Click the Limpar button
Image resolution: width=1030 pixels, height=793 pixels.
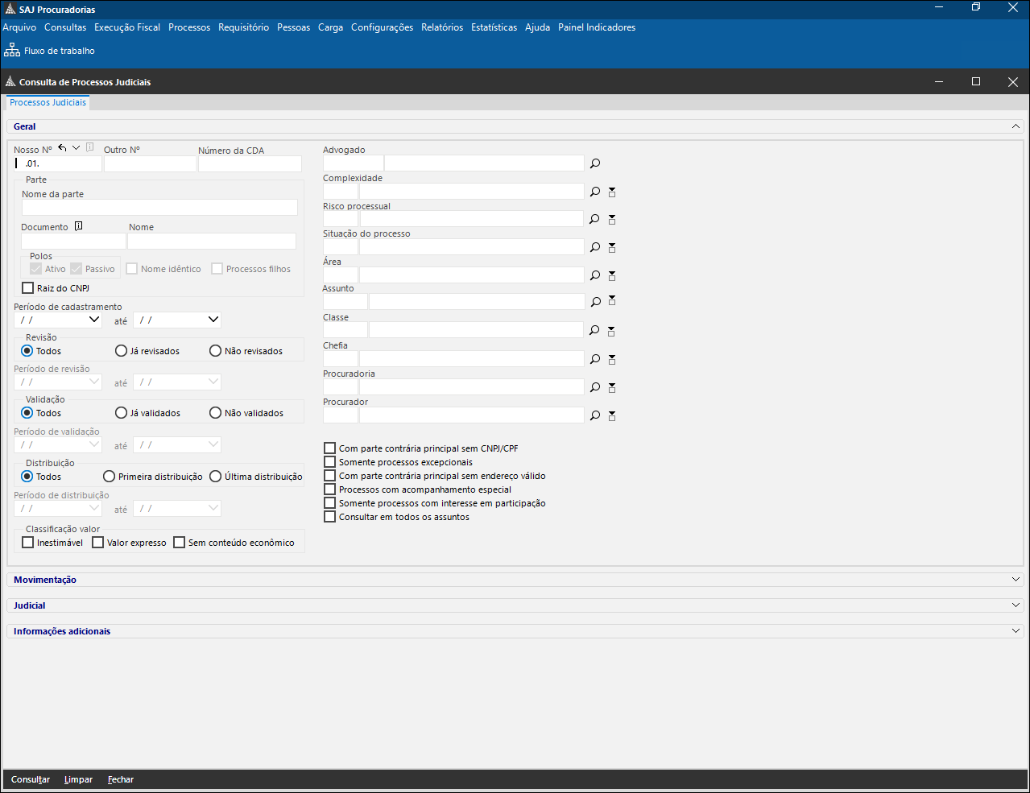coord(78,779)
